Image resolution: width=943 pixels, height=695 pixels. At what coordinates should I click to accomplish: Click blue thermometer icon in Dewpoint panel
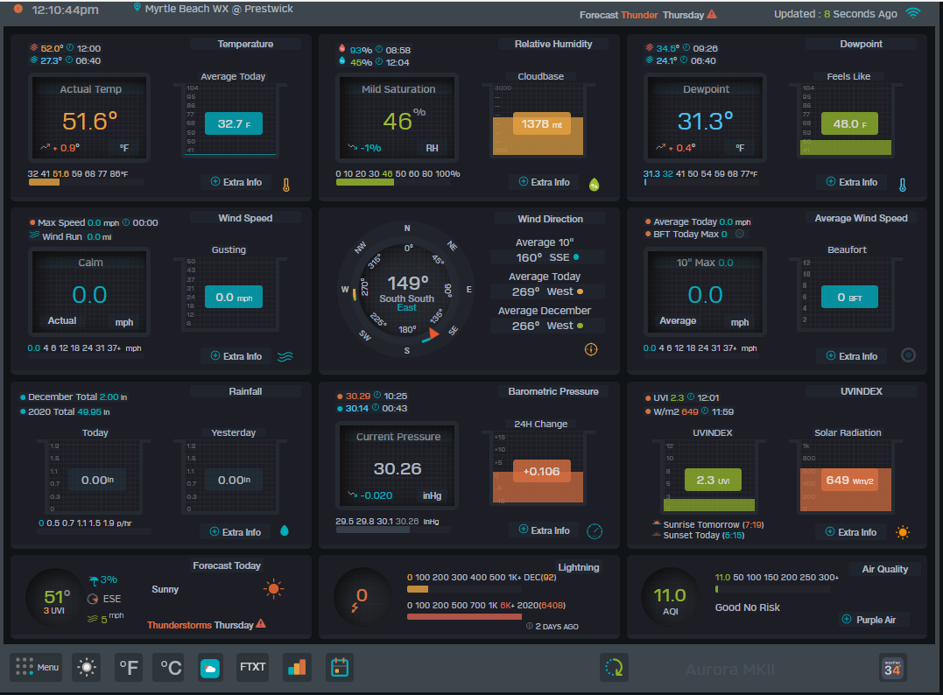pyautogui.click(x=902, y=185)
